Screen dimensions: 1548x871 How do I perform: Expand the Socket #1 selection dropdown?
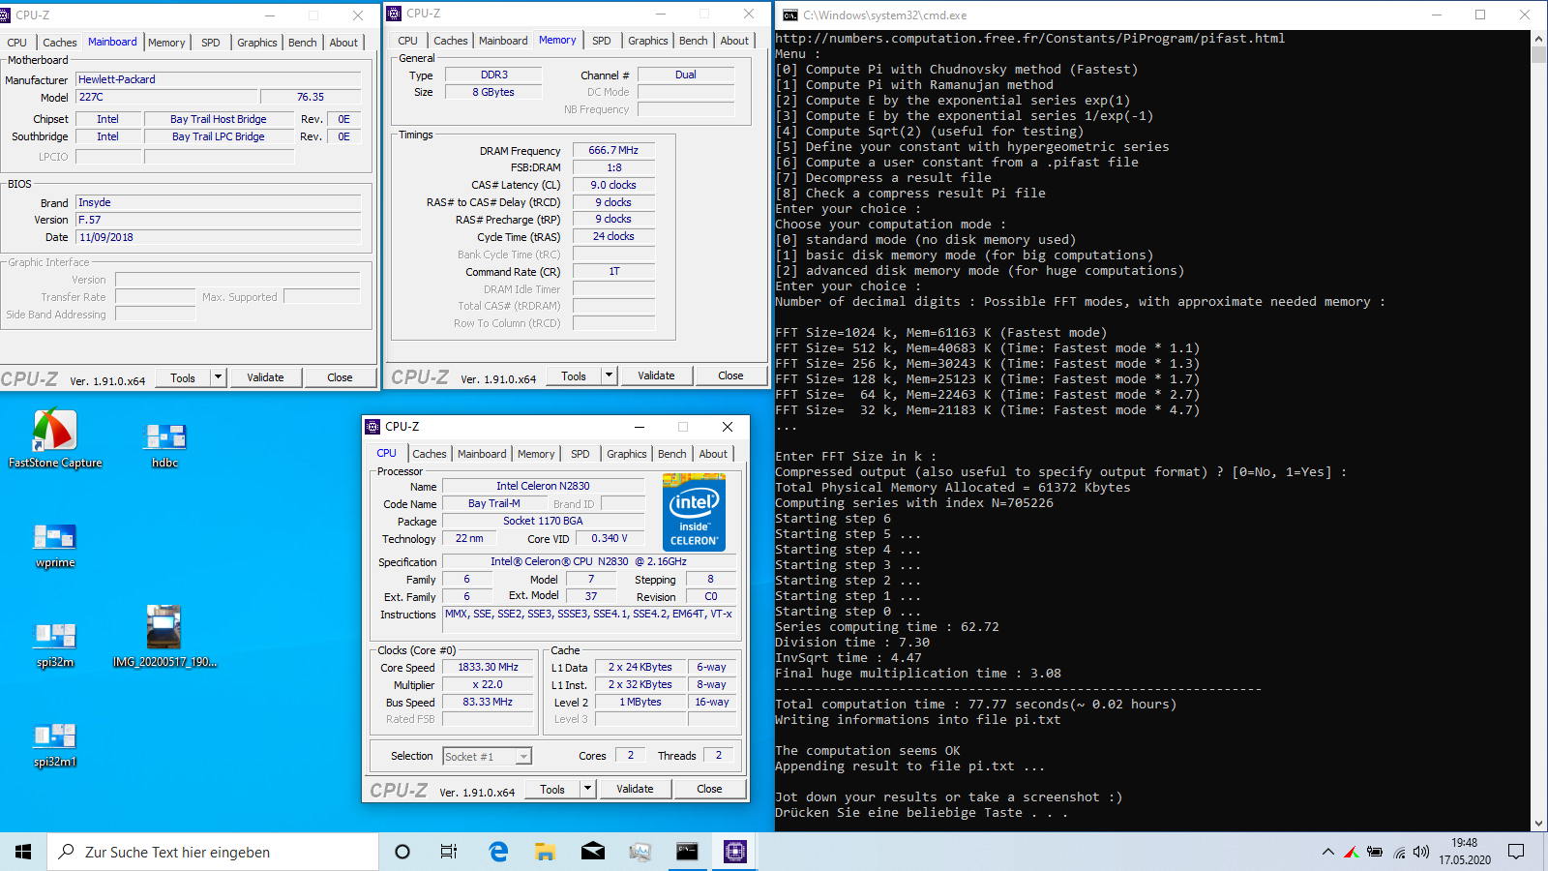click(524, 757)
